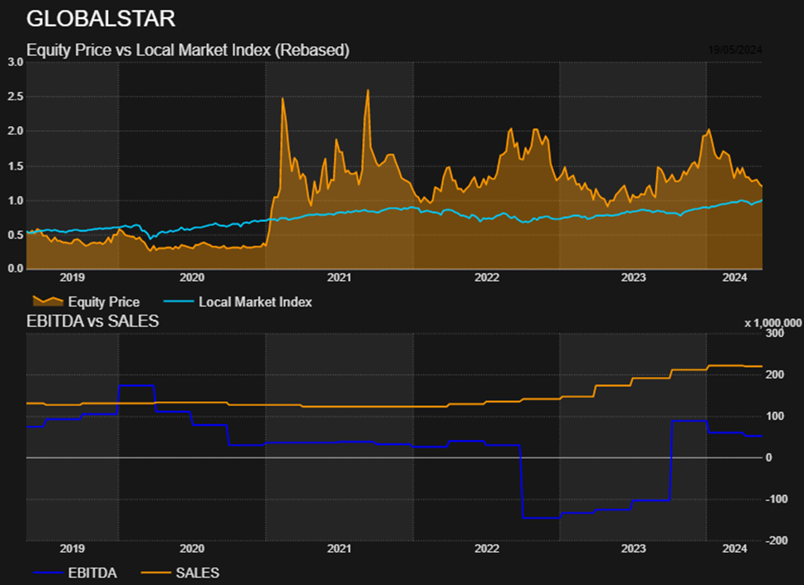Select the 2022 label under the EBITDA chart

click(487, 549)
